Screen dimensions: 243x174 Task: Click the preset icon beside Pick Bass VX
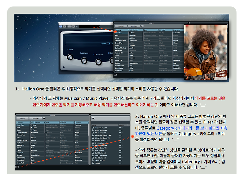[x=93, y=150]
